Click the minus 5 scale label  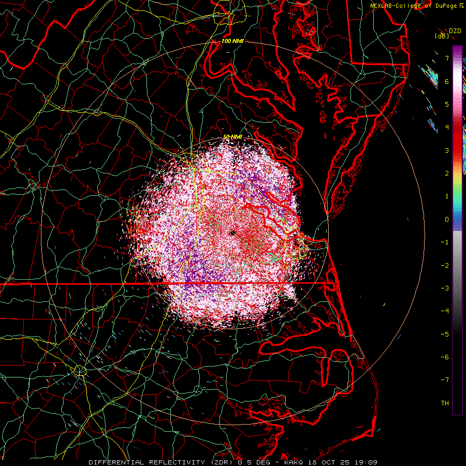click(445, 334)
